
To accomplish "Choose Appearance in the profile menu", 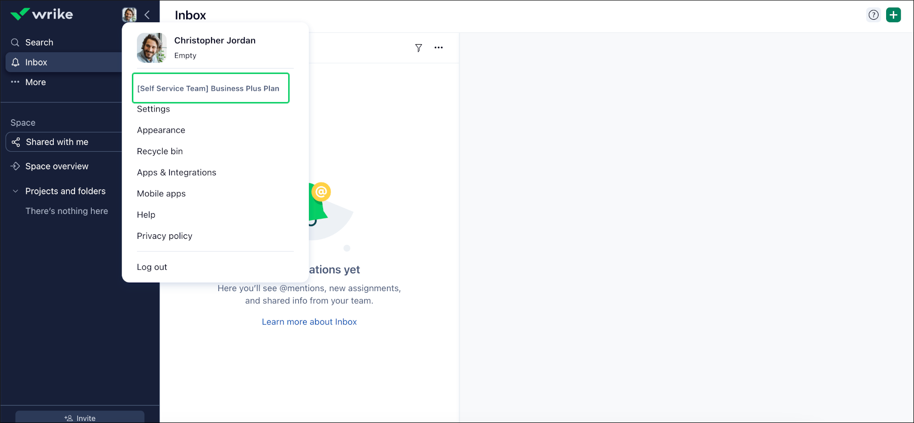I will (x=161, y=130).
